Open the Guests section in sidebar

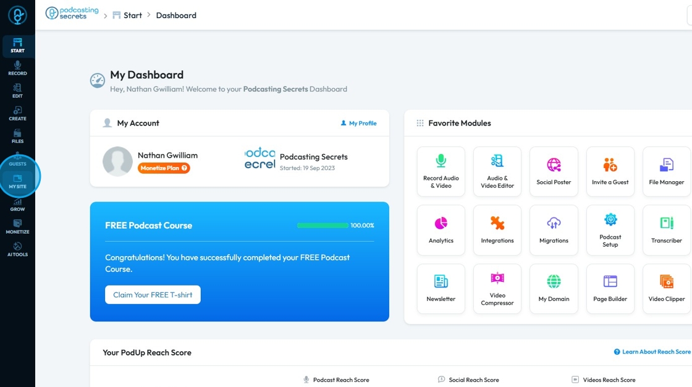tap(18, 159)
